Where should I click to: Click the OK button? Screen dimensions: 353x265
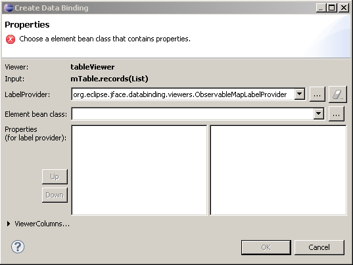266,247
